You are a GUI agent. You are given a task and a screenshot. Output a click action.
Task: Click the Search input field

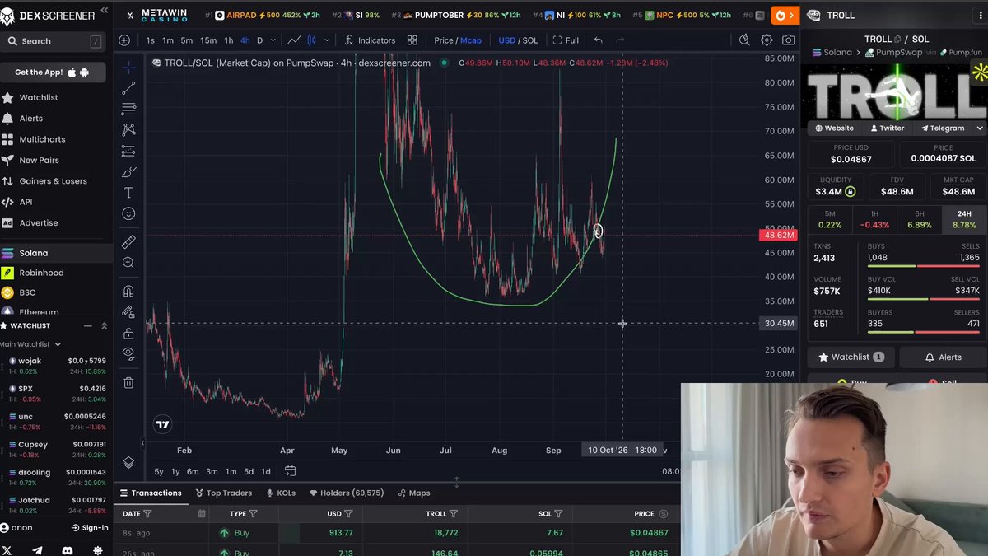pos(53,41)
